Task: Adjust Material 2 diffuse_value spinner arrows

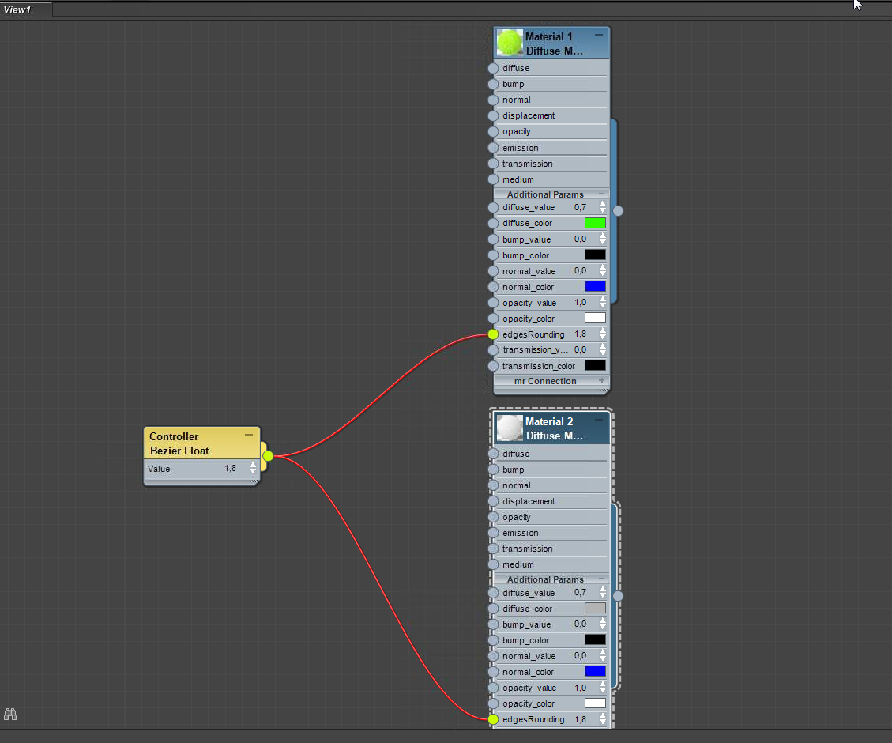Action: [603, 593]
